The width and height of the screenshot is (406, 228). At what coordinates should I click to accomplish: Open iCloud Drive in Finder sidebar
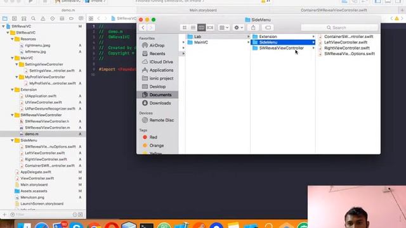tap(157, 62)
